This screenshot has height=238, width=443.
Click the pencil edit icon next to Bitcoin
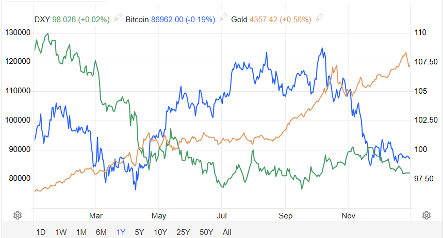pyautogui.click(x=223, y=19)
